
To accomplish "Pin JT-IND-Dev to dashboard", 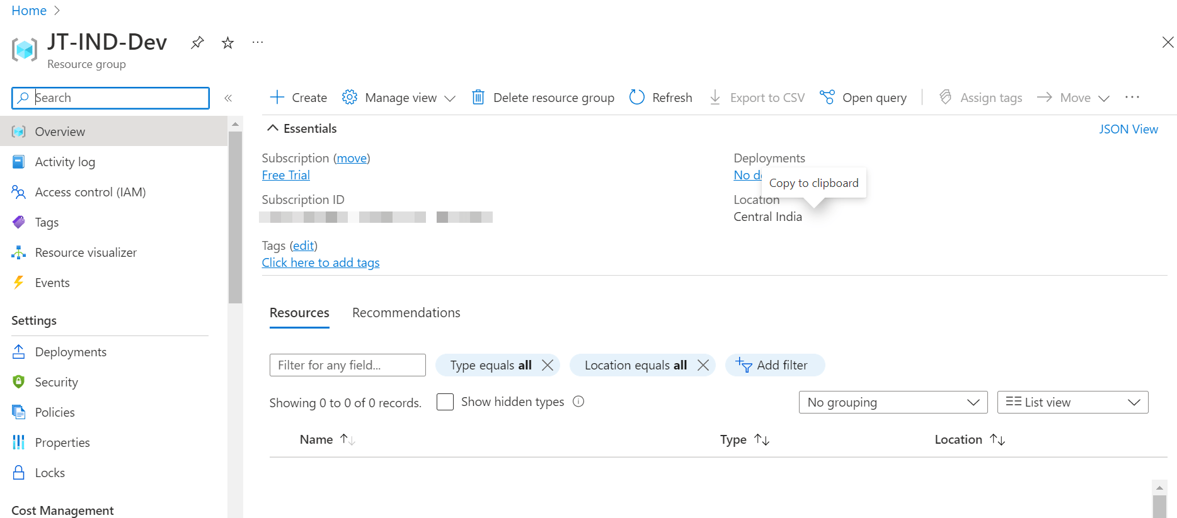I will coord(197,43).
